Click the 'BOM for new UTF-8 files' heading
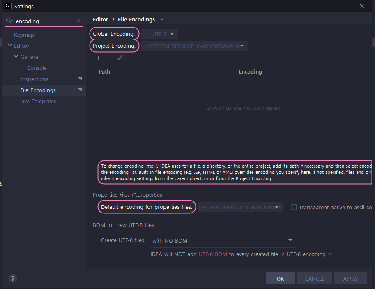 pyautogui.click(x=123, y=225)
